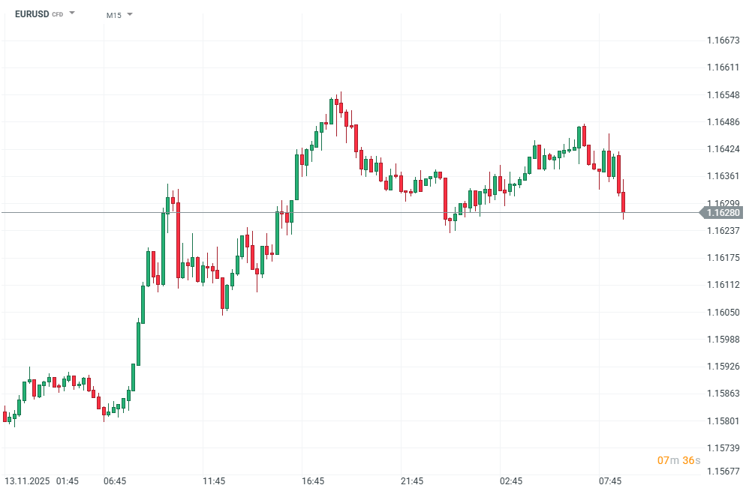Click the 11:45 time axis label
The width and height of the screenshot is (752, 494).
point(214,480)
